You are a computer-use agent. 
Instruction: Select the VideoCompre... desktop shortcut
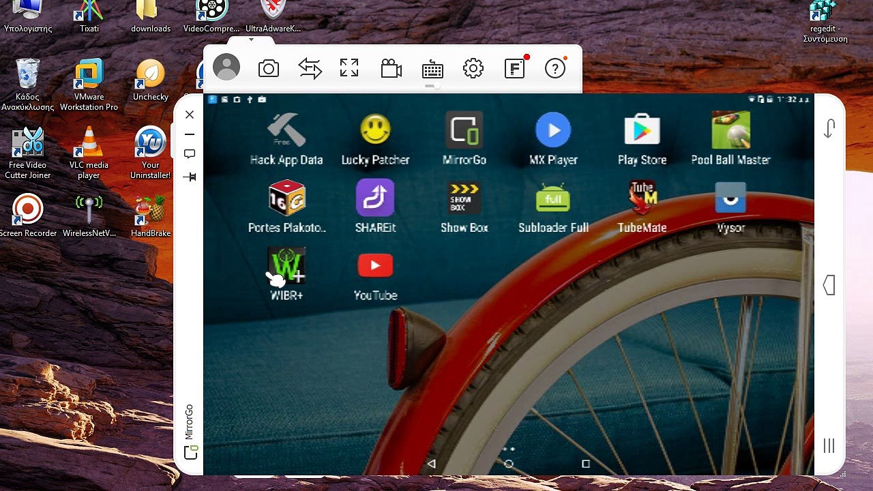(x=212, y=17)
